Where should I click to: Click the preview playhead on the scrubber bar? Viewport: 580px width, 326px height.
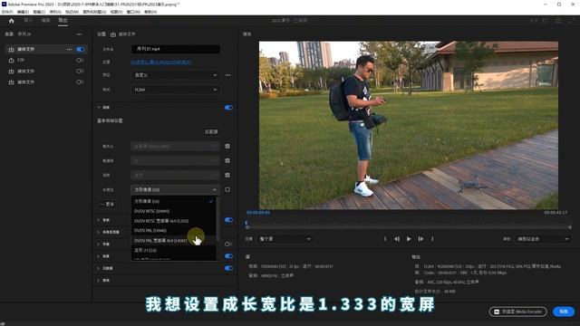tap(246, 223)
